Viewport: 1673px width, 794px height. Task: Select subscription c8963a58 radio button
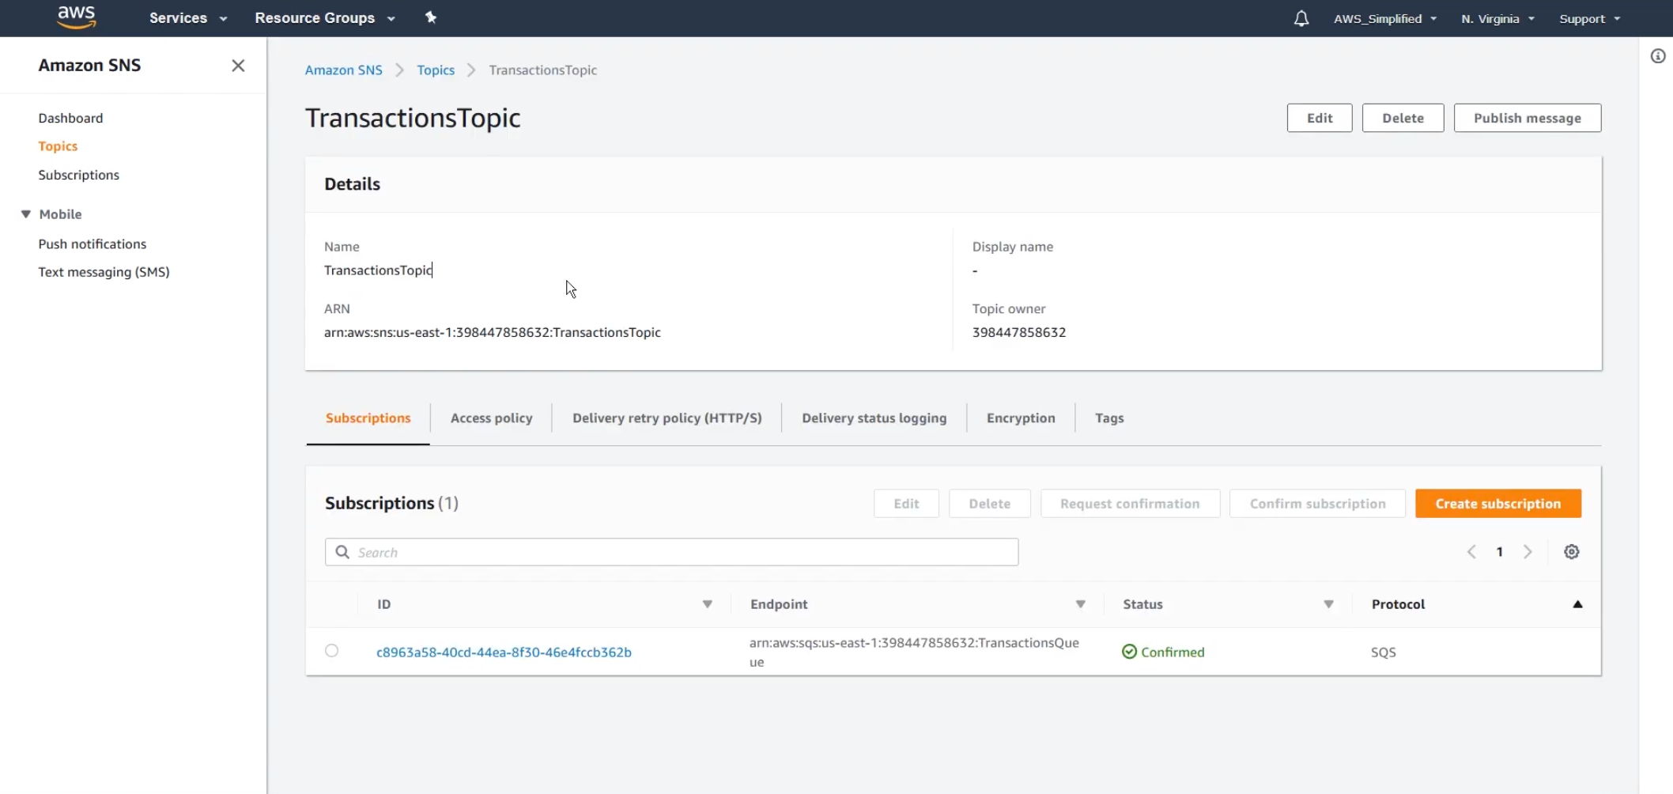pos(332,651)
